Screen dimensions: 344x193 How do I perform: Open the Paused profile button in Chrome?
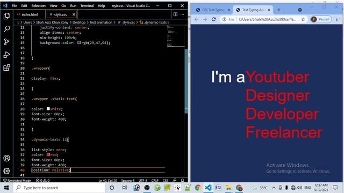[321, 19]
